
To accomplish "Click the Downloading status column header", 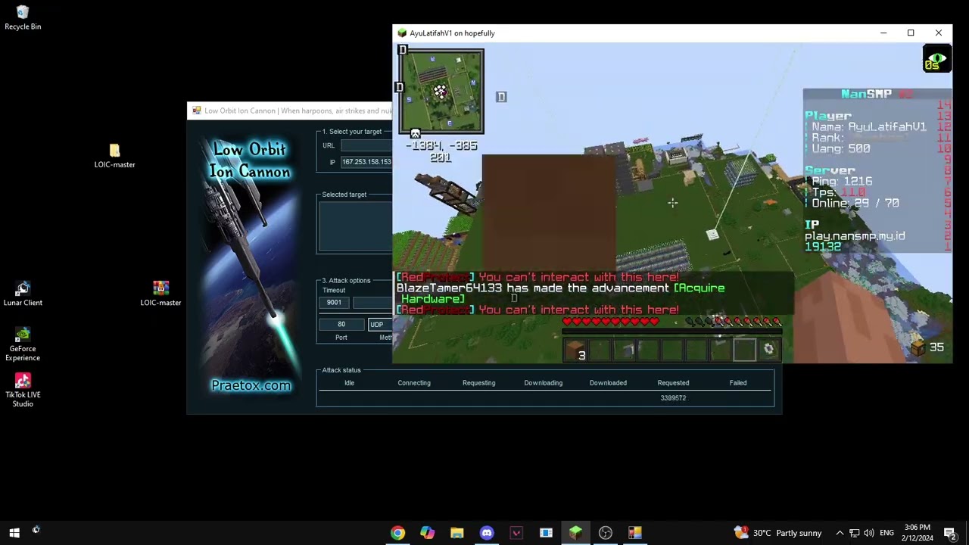I will tap(544, 383).
